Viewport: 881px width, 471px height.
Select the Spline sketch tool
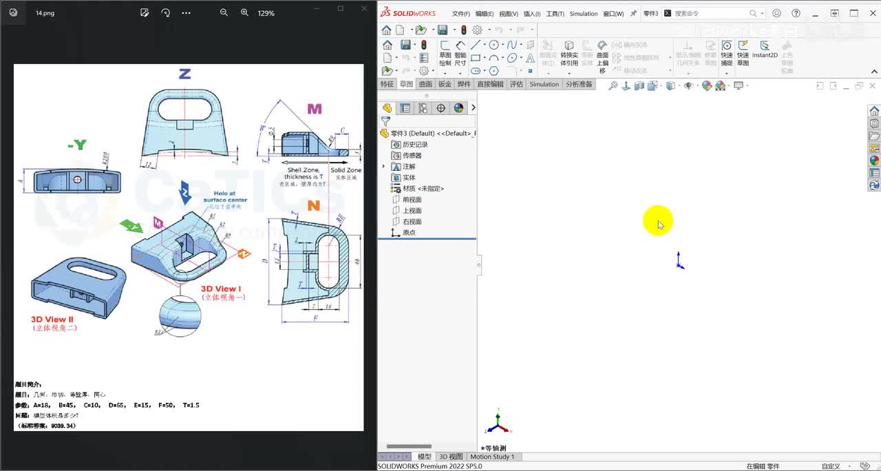coord(511,45)
